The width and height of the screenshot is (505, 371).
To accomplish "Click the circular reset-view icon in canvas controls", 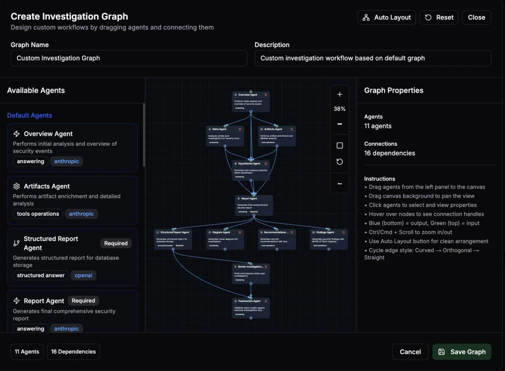I will coord(339,162).
